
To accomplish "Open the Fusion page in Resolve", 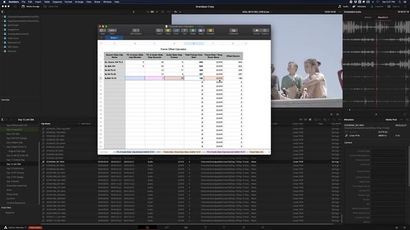I will pos(205,227).
